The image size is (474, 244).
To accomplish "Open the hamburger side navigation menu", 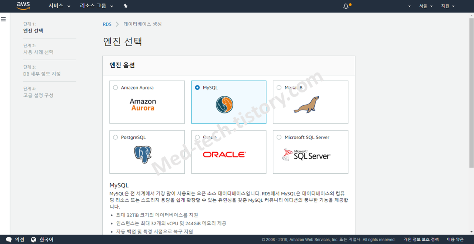I will 3,19.
